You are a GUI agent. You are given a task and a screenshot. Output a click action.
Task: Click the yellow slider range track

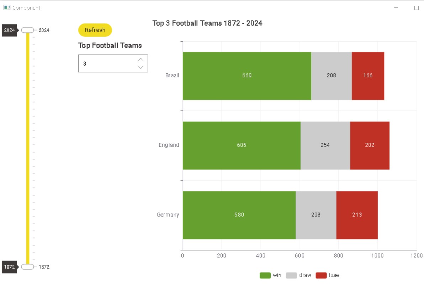click(x=28, y=148)
